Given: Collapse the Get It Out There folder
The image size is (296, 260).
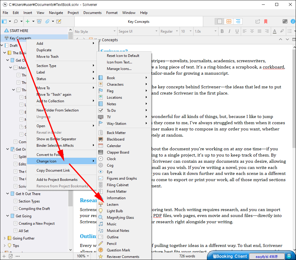Looking at the screenshot, I should [x=7, y=194].
